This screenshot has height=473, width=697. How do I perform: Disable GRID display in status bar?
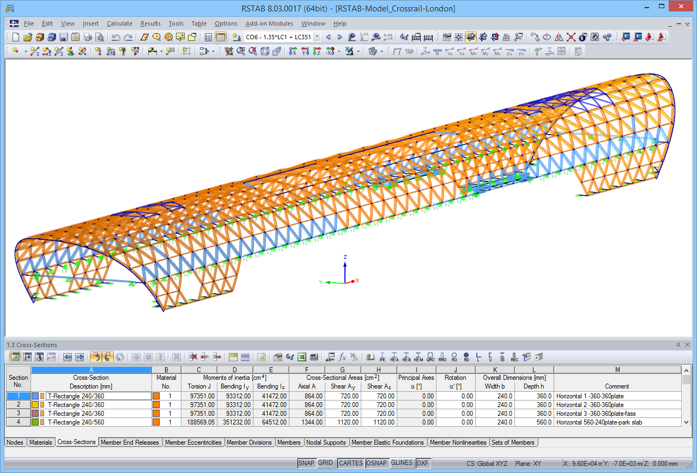coord(325,462)
